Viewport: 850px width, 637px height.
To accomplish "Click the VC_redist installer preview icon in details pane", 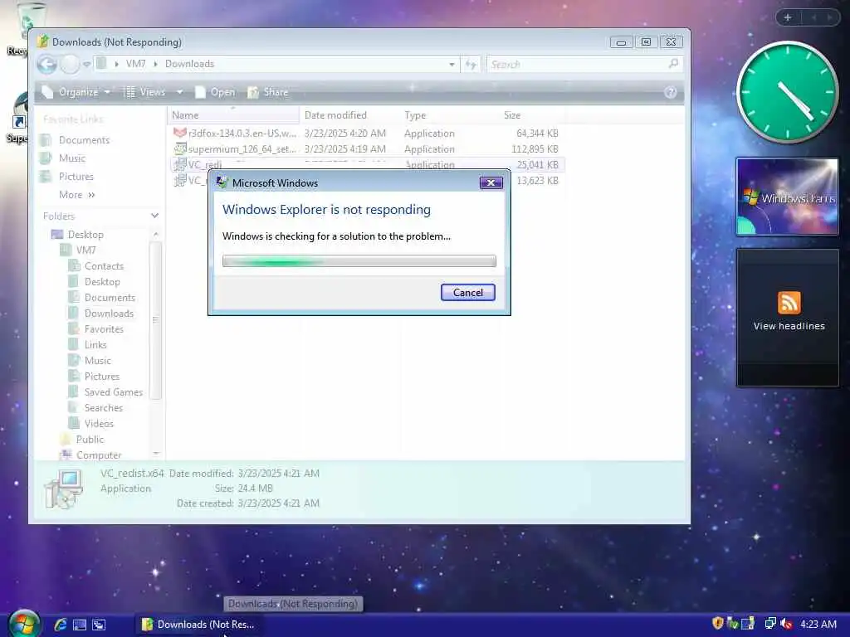I will tap(63, 489).
